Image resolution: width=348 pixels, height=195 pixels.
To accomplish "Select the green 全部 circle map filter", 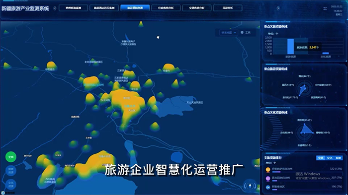I will point(11,157).
